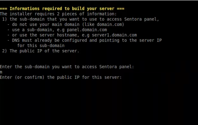This screenshot has width=198, height=125.
Task: Select the "server1.domain.com" example hostname
Action: pyautogui.click(x=114, y=35)
